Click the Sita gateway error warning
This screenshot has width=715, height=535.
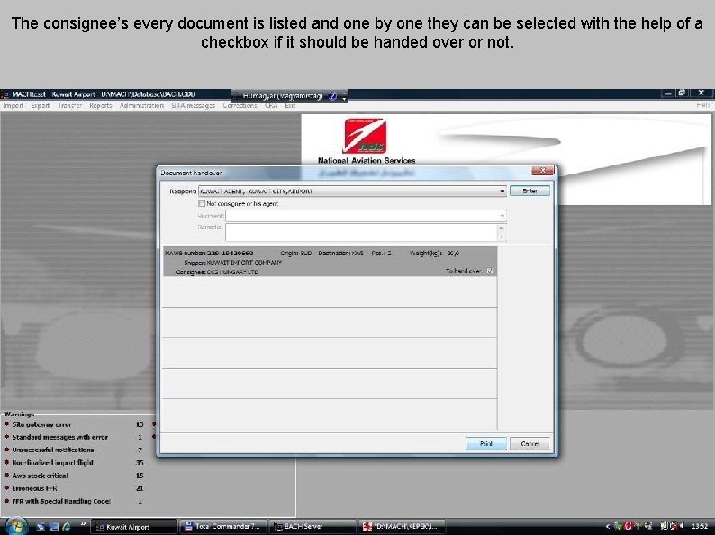point(42,424)
